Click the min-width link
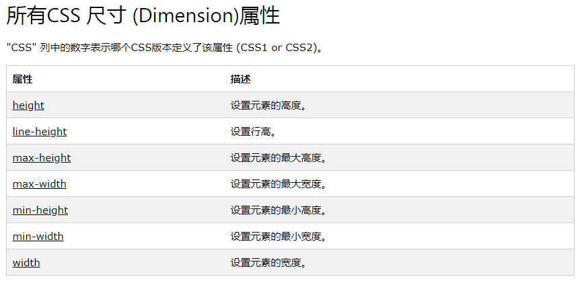The height and width of the screenshot is (285, 588). [x=38, y=237]
